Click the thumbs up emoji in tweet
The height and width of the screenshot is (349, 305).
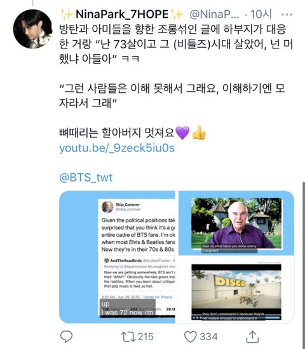pos(199,133)
